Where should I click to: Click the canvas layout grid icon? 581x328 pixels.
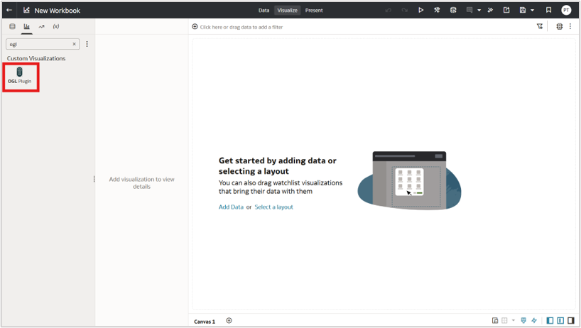[505, 321]
